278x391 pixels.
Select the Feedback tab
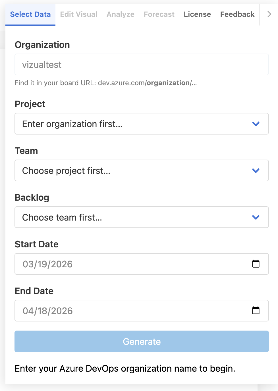(237, 14)
